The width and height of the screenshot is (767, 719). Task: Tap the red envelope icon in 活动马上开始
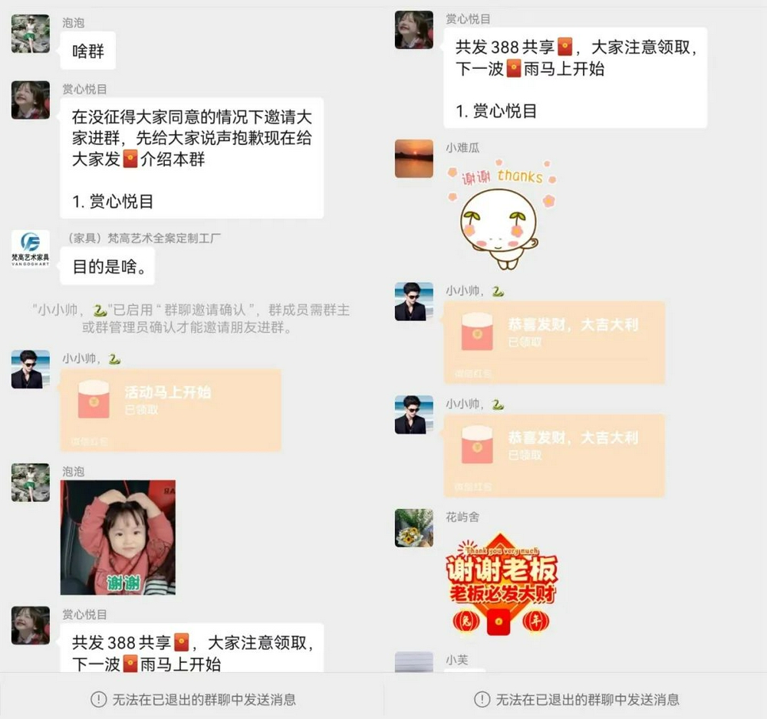(94, 399)
